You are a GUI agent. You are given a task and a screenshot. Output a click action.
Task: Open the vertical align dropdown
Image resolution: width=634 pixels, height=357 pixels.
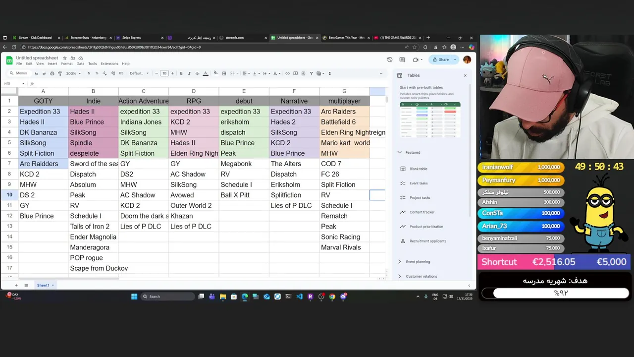[256, 73]
